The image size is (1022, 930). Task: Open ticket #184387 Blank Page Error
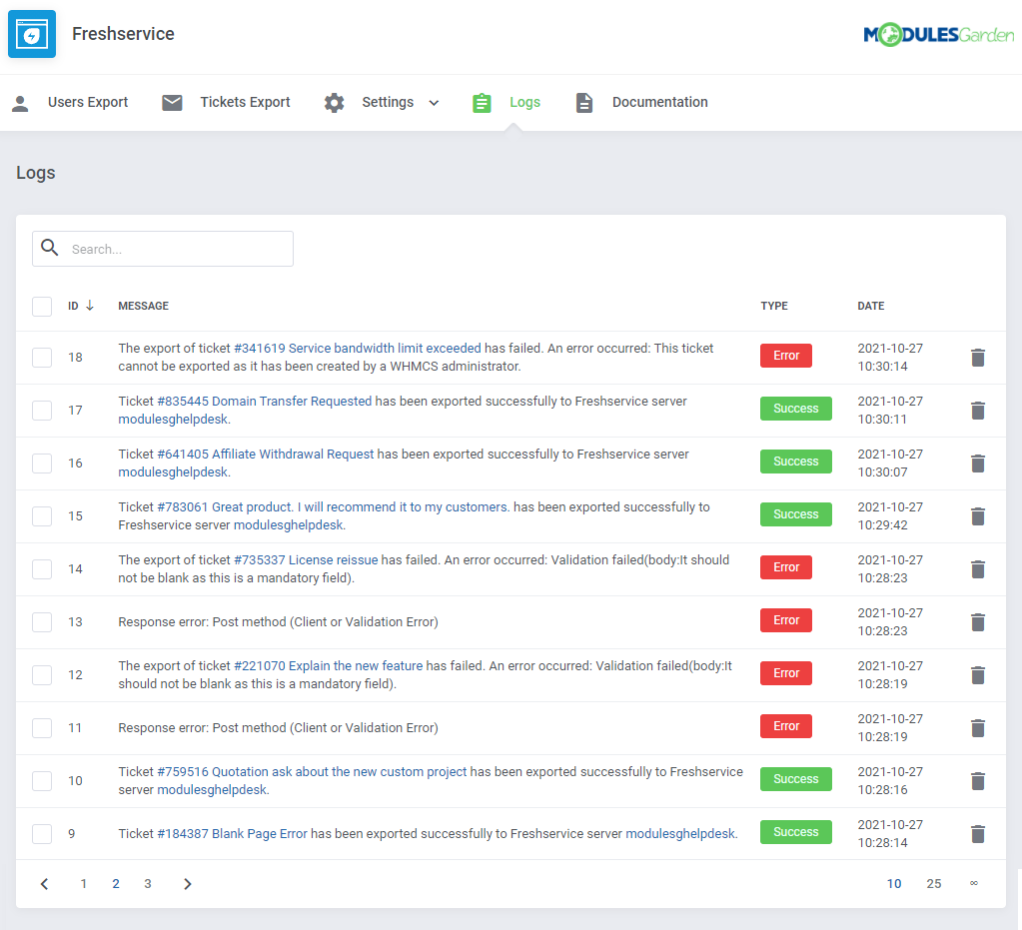click(x=232, y=833)
